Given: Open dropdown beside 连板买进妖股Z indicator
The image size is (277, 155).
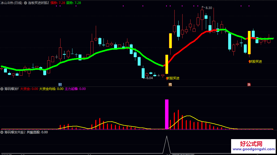Looking at the screenshot, I should coord(25,3).
